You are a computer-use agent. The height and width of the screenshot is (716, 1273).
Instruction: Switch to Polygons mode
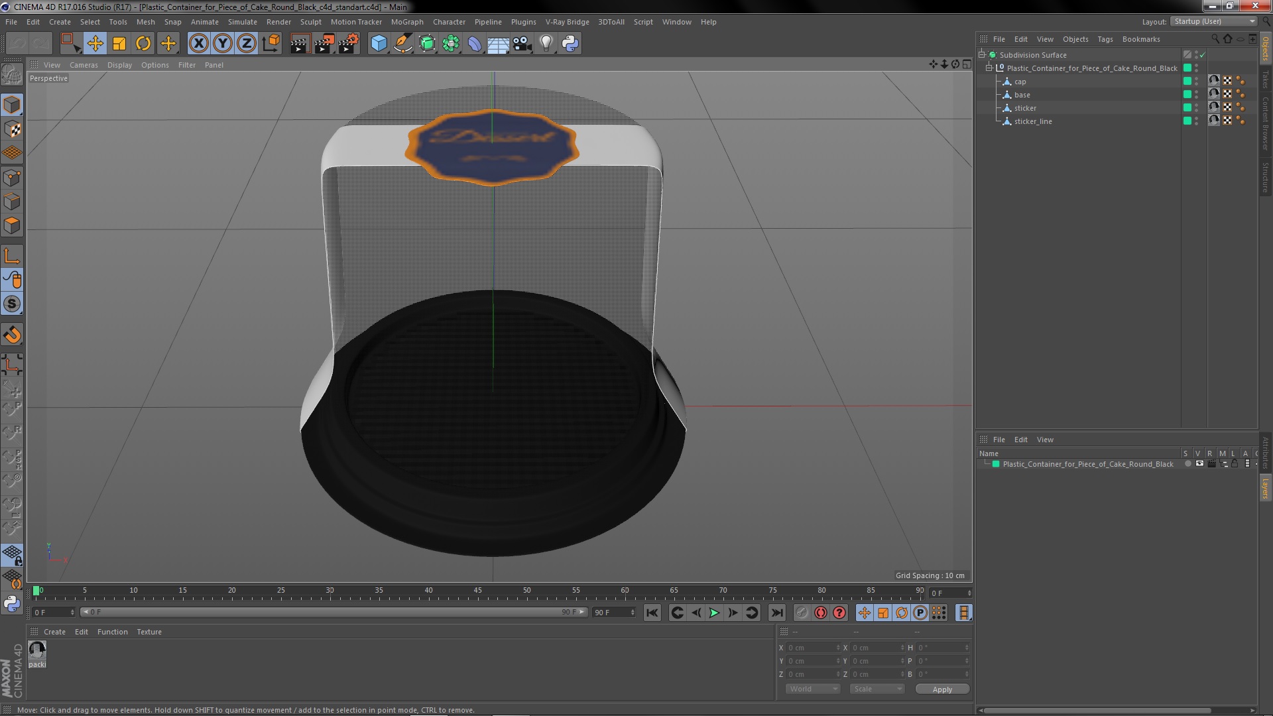coord(12,225)
